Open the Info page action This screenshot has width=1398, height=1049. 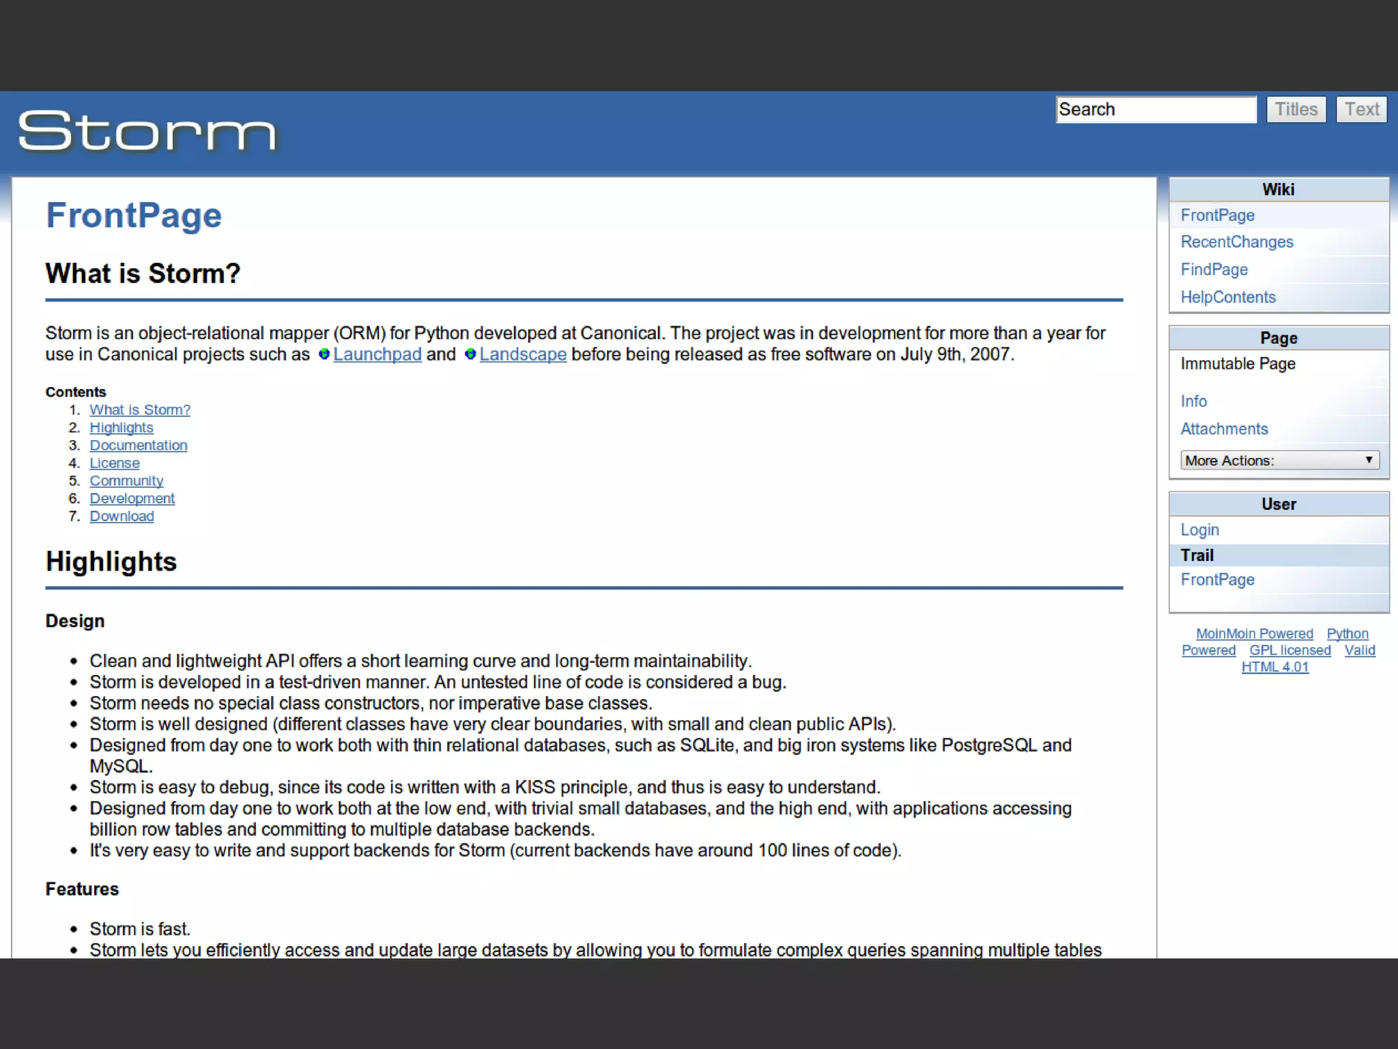pos(1193,401)
